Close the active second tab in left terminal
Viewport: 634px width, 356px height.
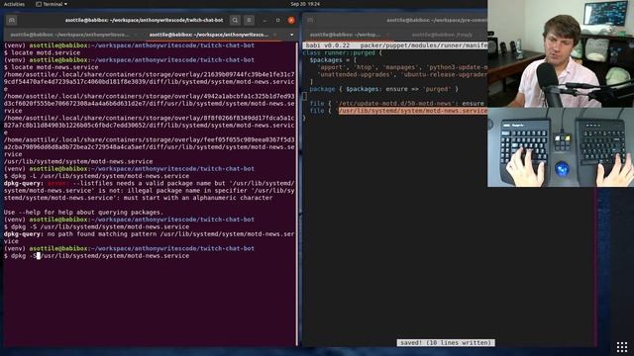click(x=275, y=35)
